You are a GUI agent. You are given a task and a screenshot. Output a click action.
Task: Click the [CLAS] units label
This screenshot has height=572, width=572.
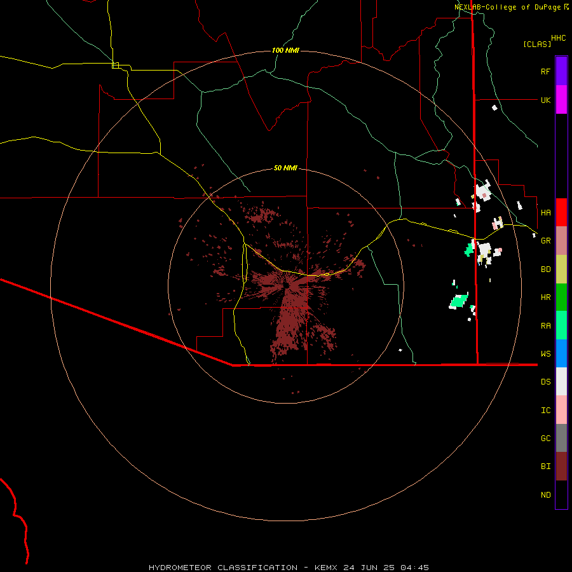click(x=537, y=44)
